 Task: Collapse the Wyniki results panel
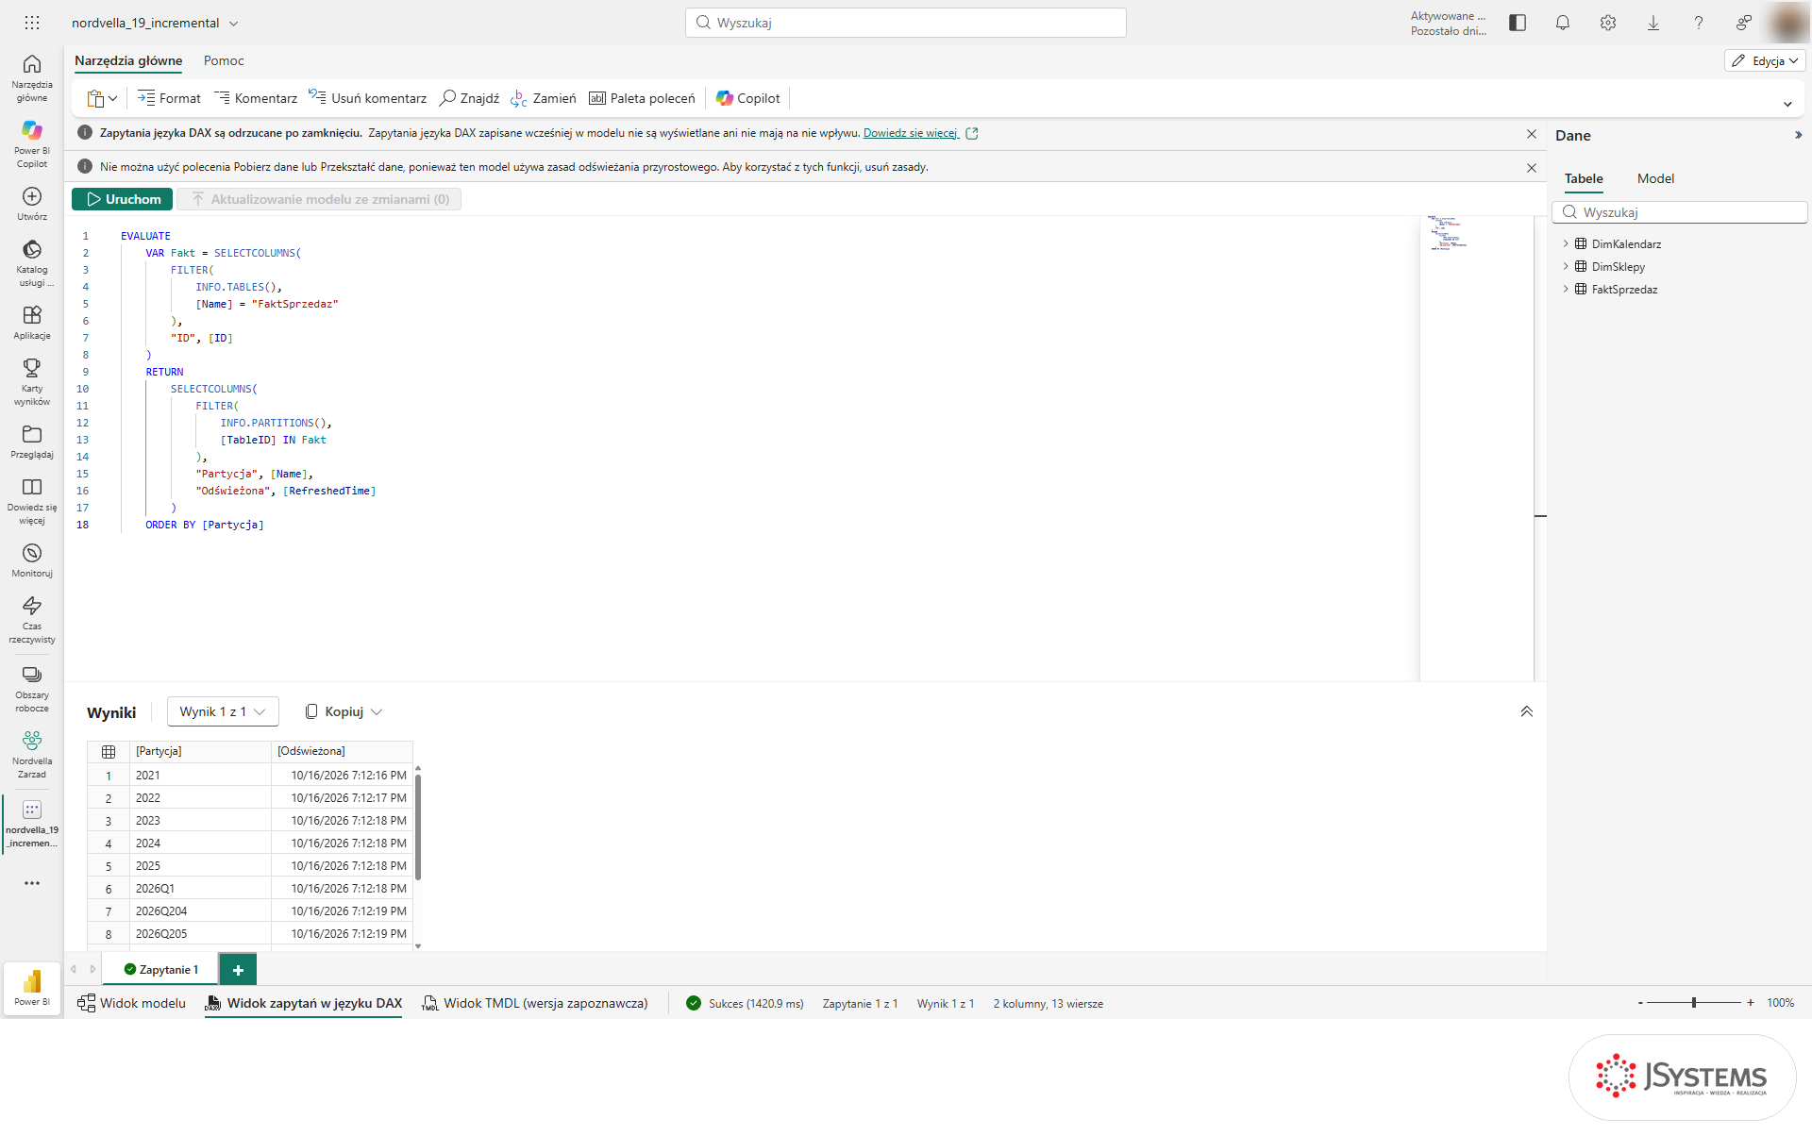tap(1526, 711)
